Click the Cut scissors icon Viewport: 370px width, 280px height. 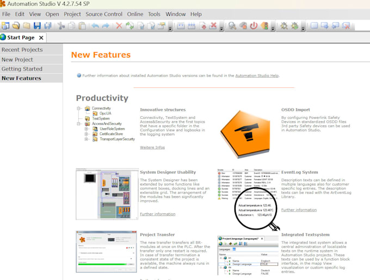point(61,26)
